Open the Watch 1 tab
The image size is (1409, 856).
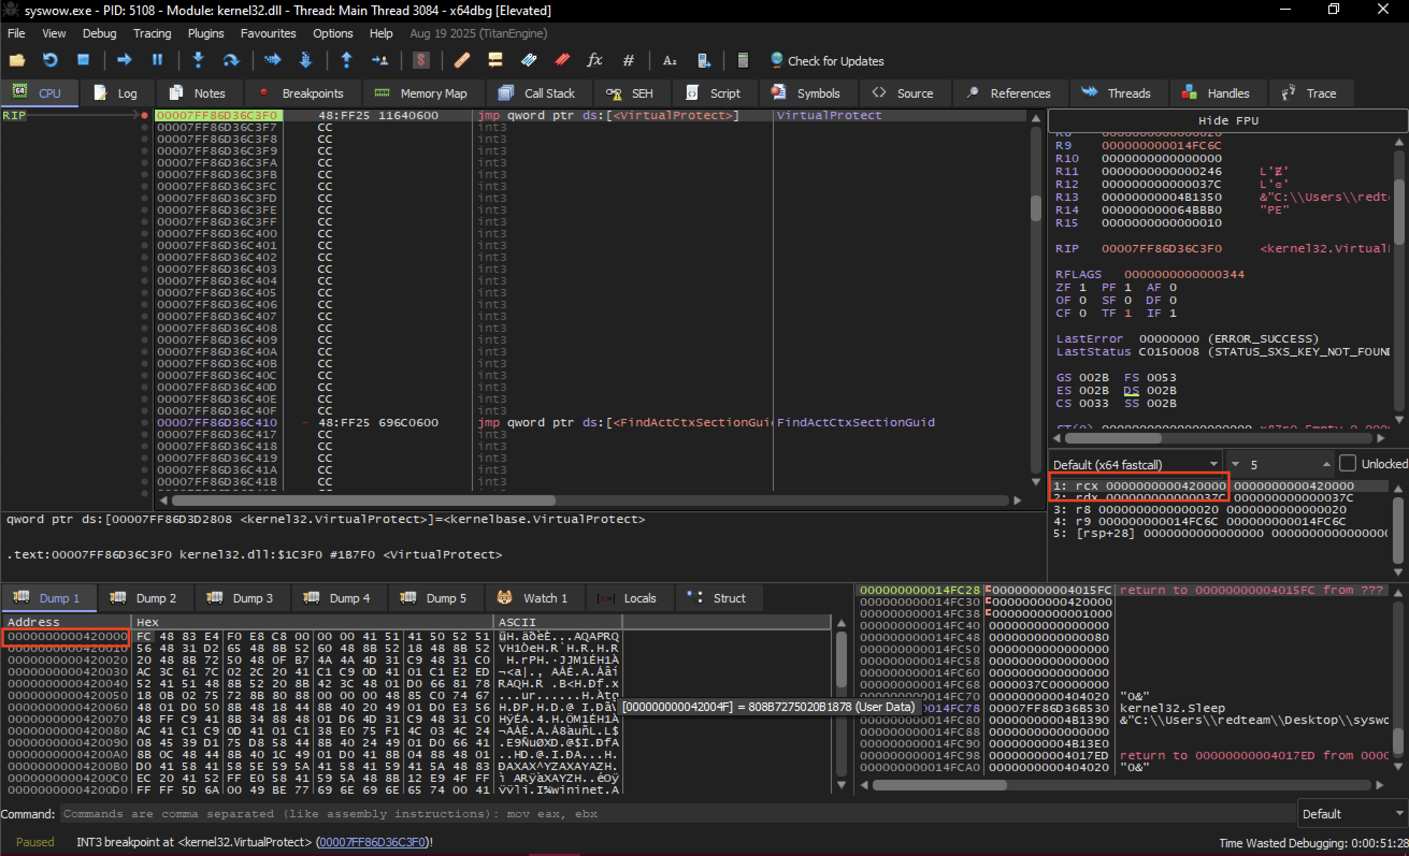point(535,598)
